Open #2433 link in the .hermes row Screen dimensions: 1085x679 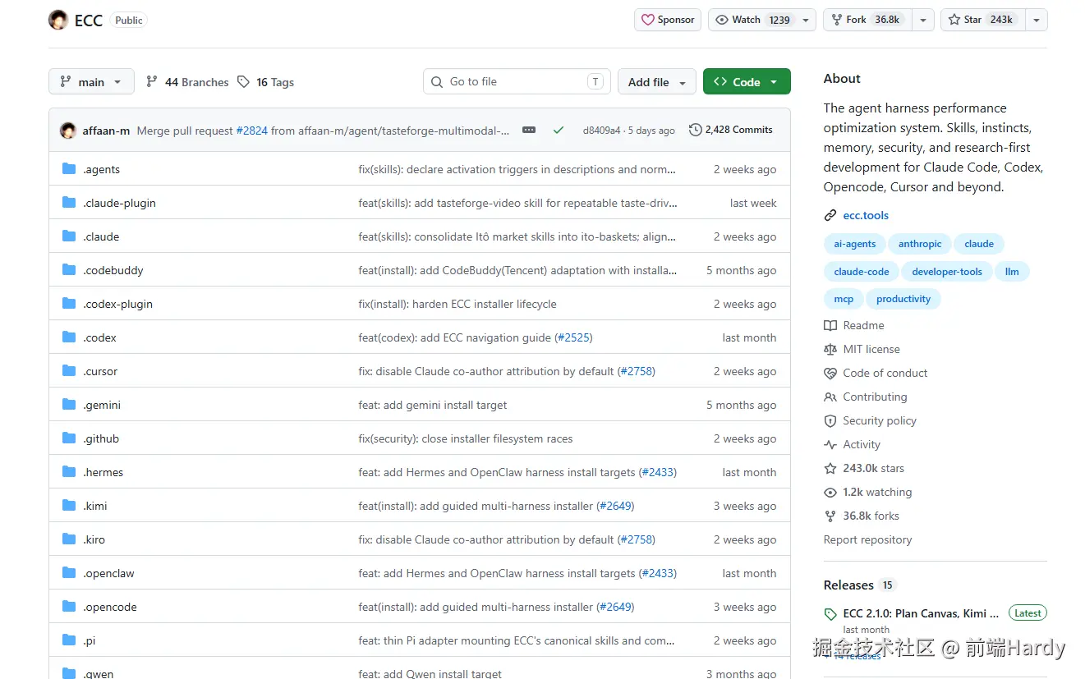point(658,472)
